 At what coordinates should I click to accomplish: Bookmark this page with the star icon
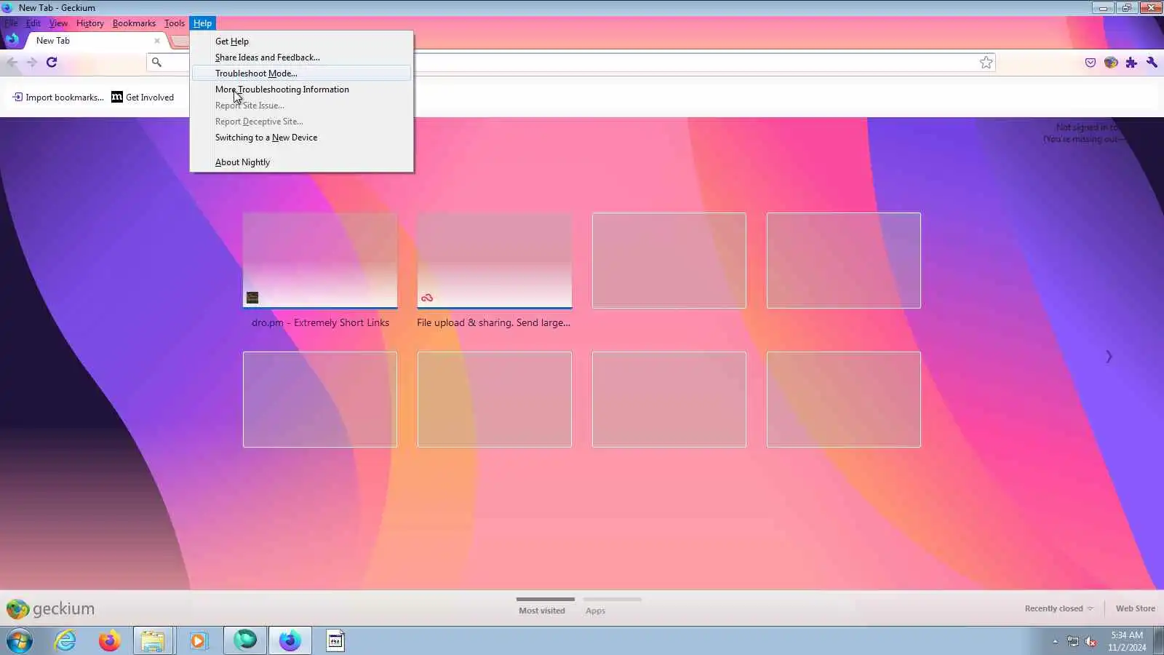(986, 63)
